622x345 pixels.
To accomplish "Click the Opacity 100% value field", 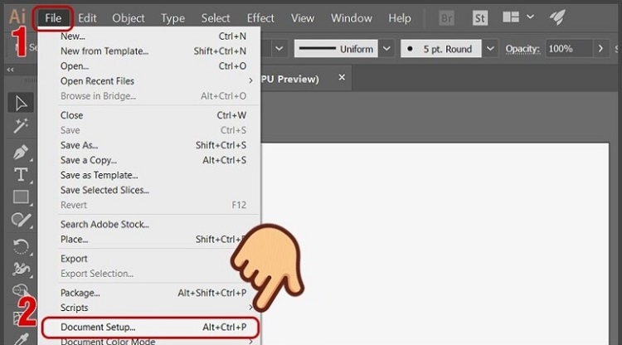I will [x=569, y=49].
